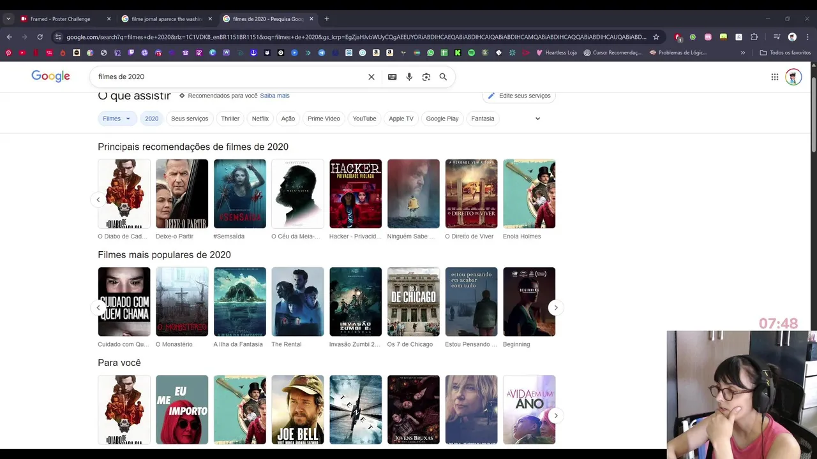The image size is (817, 459).
Task: Open the Hacker - Privacidade Violada poster
Action: tap(356, 194)
